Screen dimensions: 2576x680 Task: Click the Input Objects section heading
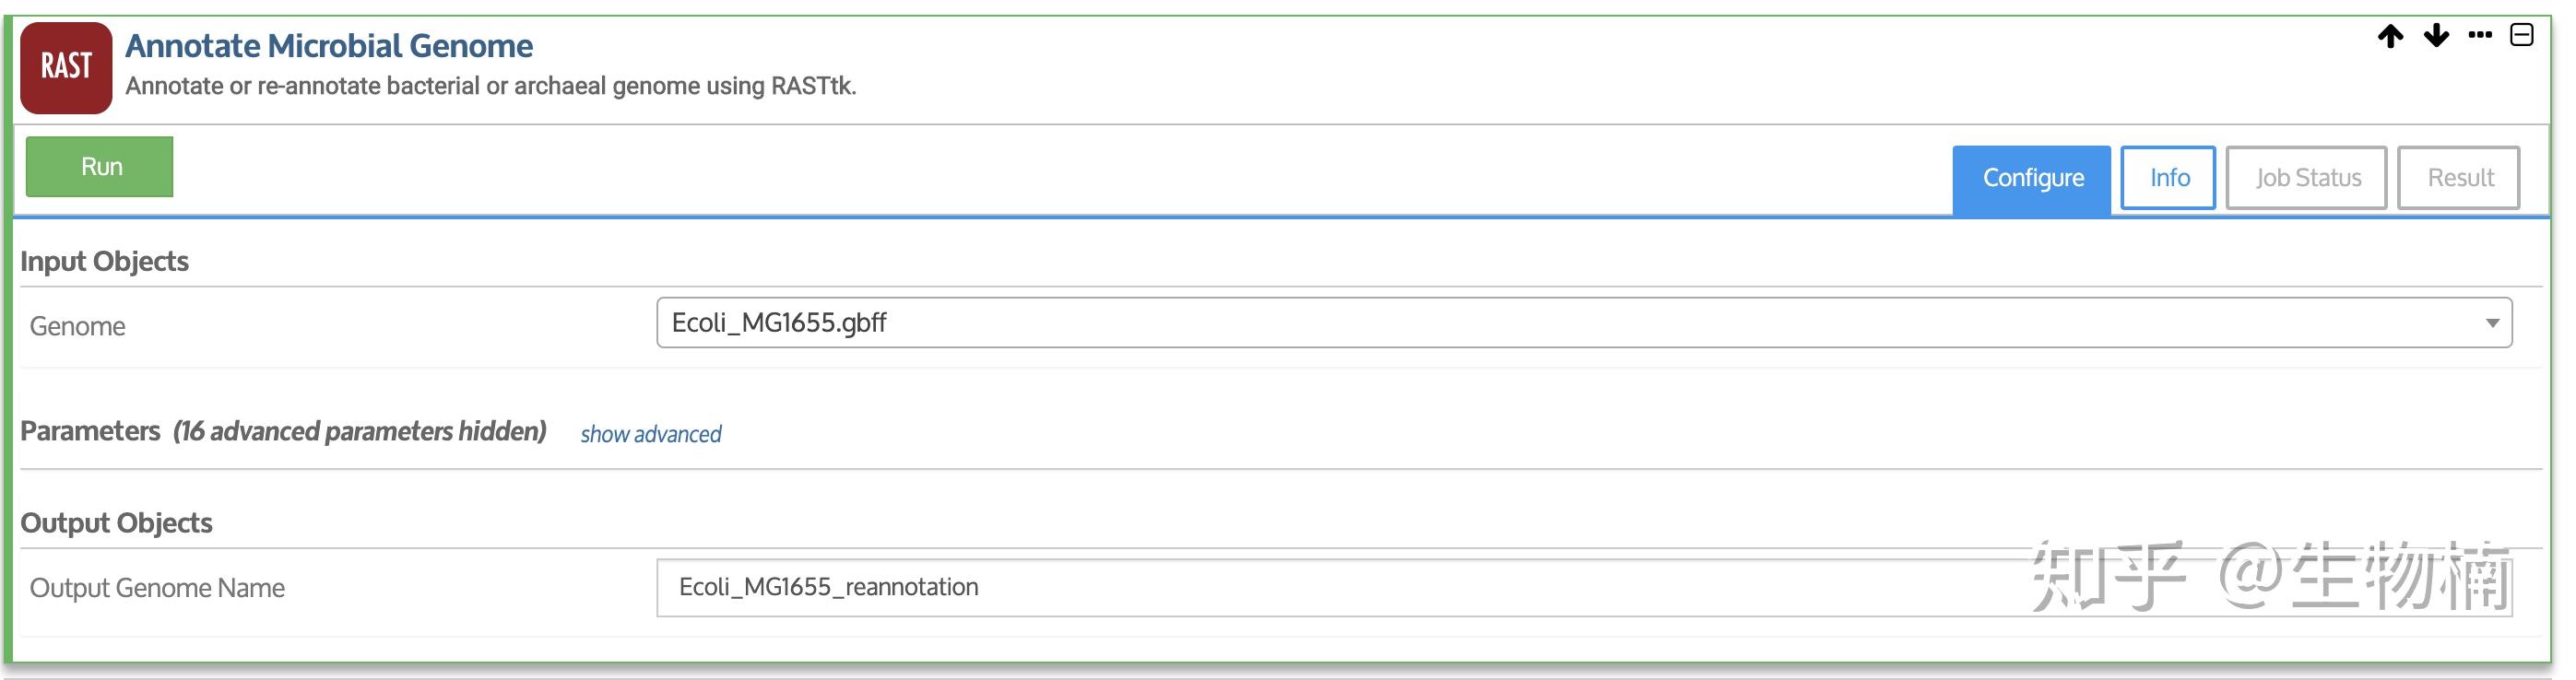104,261
